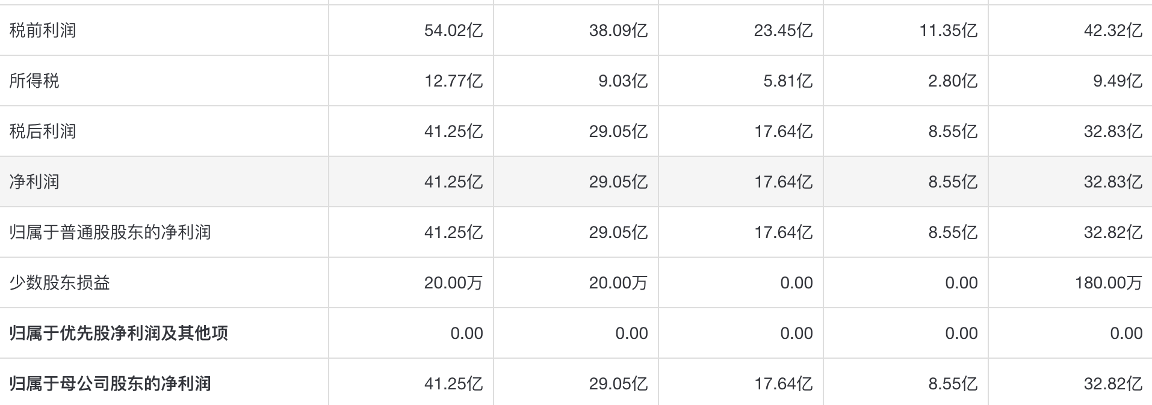The height and width of the screenshot is (405, 1152).
Task: Click the 54.02亿 pre-tax profit cell
Action: 453,31
